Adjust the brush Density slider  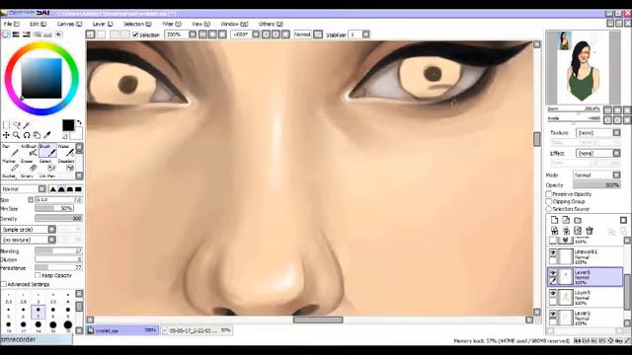click(58, 219)
